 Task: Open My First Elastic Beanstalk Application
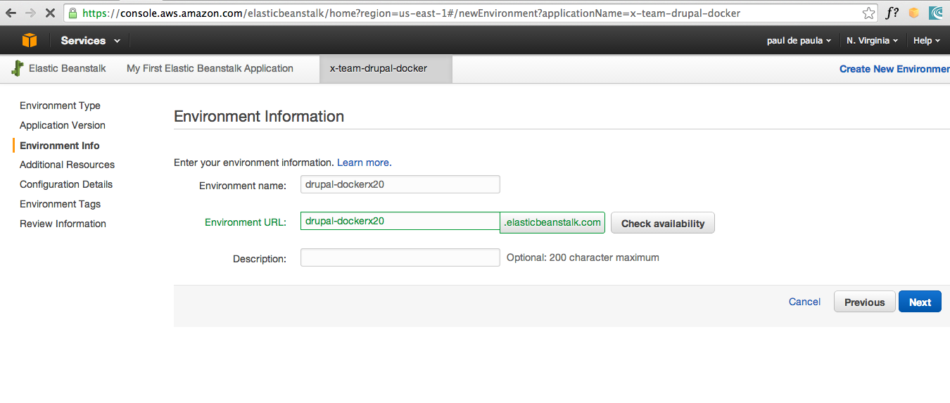pos(210,68)
